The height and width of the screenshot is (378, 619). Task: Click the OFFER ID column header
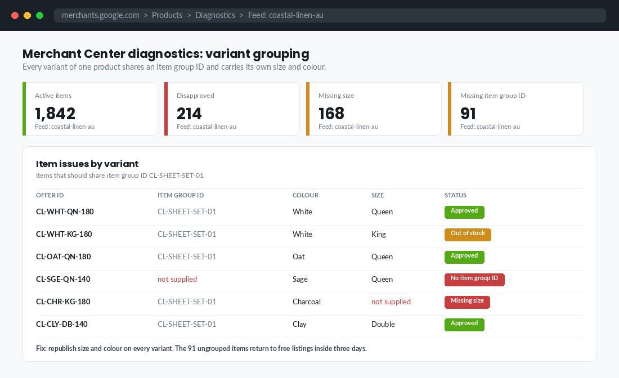[50, 195]
